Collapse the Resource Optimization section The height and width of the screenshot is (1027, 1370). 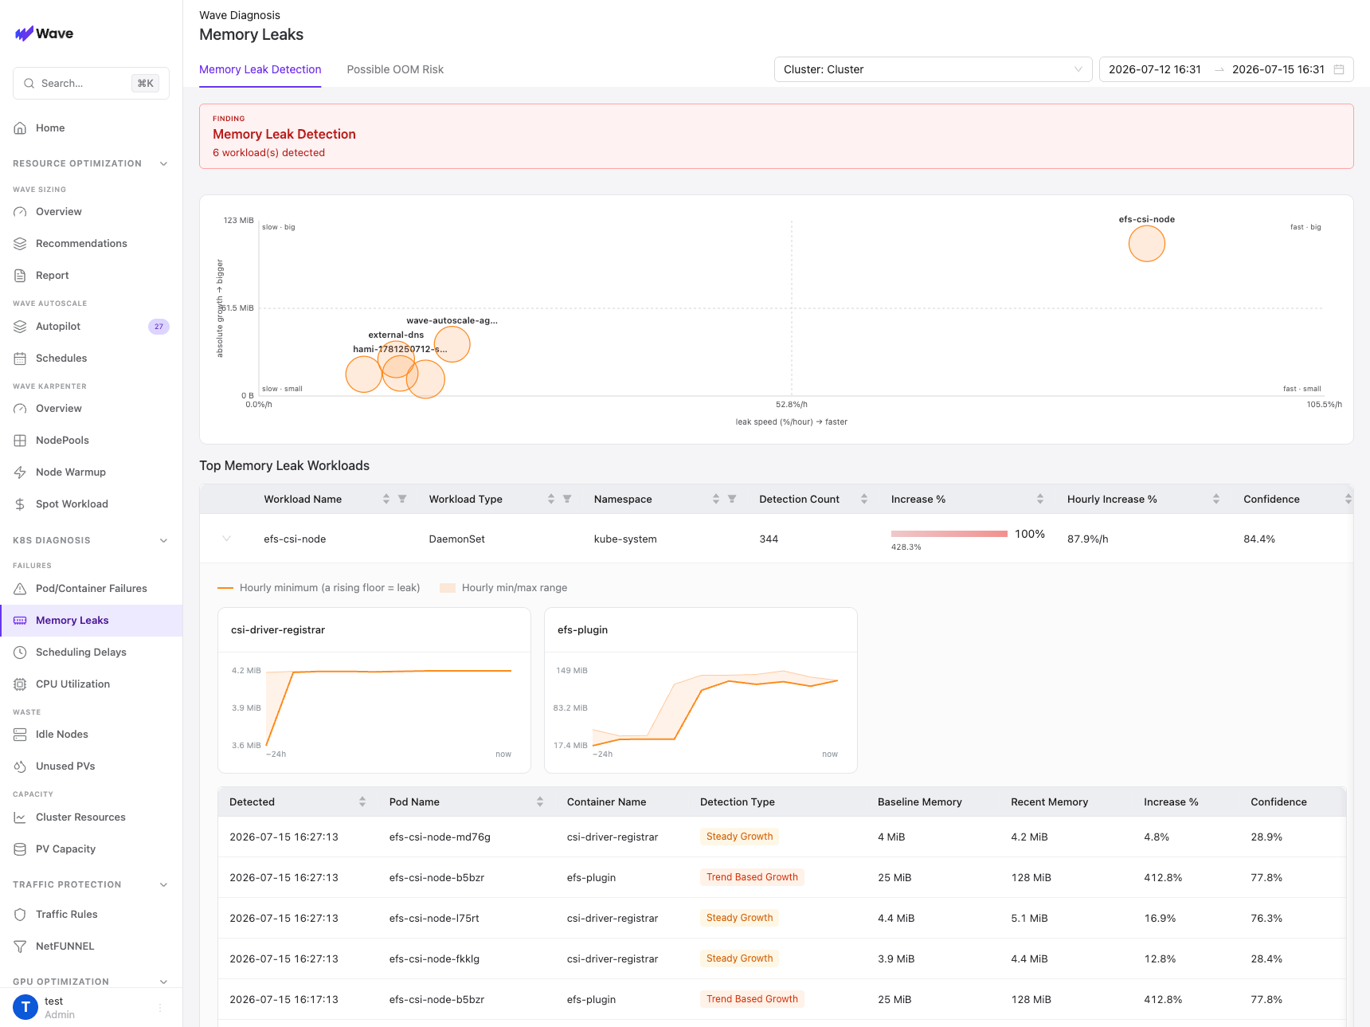click(163, 163)
